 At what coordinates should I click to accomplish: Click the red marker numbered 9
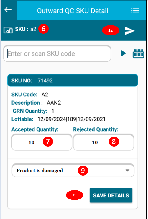click(83, 171)
